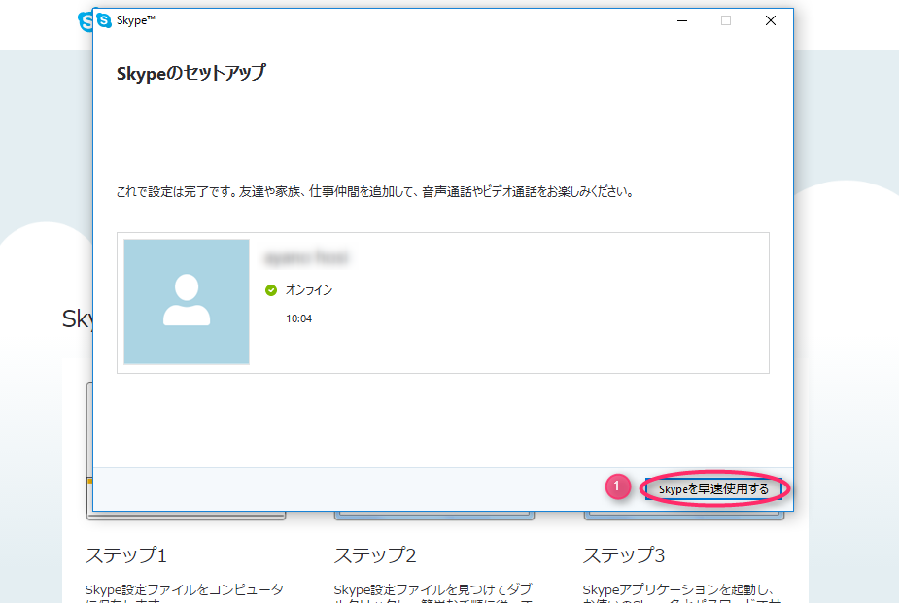Click the "ステップ3" heading on background page
Viewport: 899px width, 603px height.
[x=624, y=554]
